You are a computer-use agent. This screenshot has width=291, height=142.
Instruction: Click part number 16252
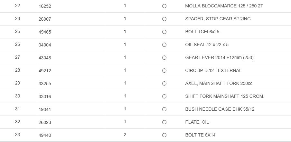coord(45,6)
